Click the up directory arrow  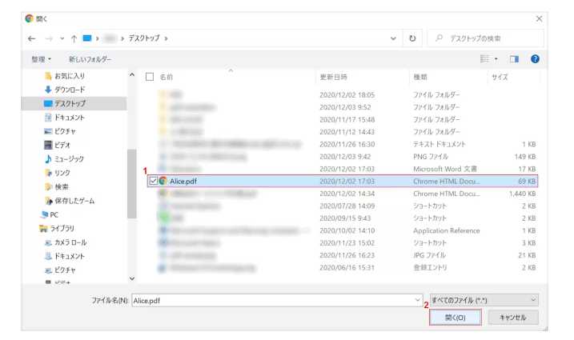74,38
